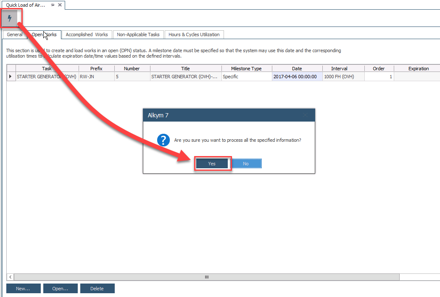Select the row indicator arrow for Starter Generator

11,77
